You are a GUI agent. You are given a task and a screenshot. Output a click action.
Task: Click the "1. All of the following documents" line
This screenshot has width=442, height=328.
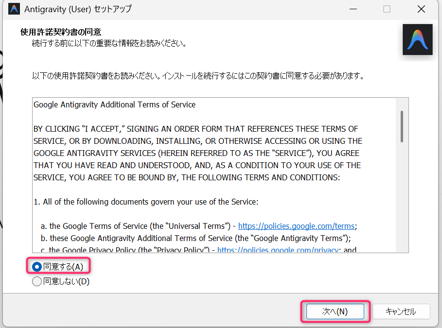pyautogui.click(x=146, y=202)
